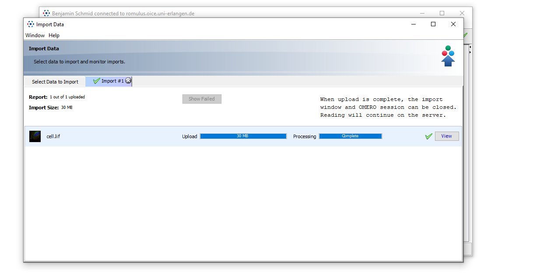
Task: Click the upper collapse arrow on background window edge
Action: (470, 47)
